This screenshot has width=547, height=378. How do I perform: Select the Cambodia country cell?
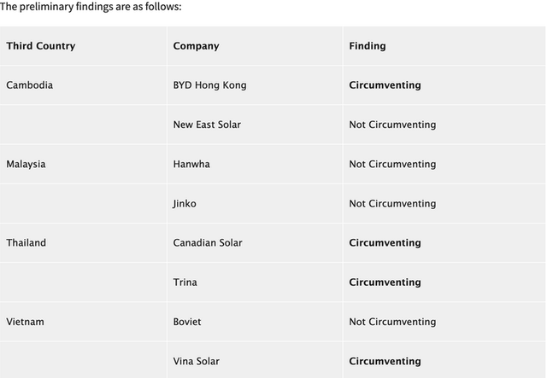coord(29,85)
